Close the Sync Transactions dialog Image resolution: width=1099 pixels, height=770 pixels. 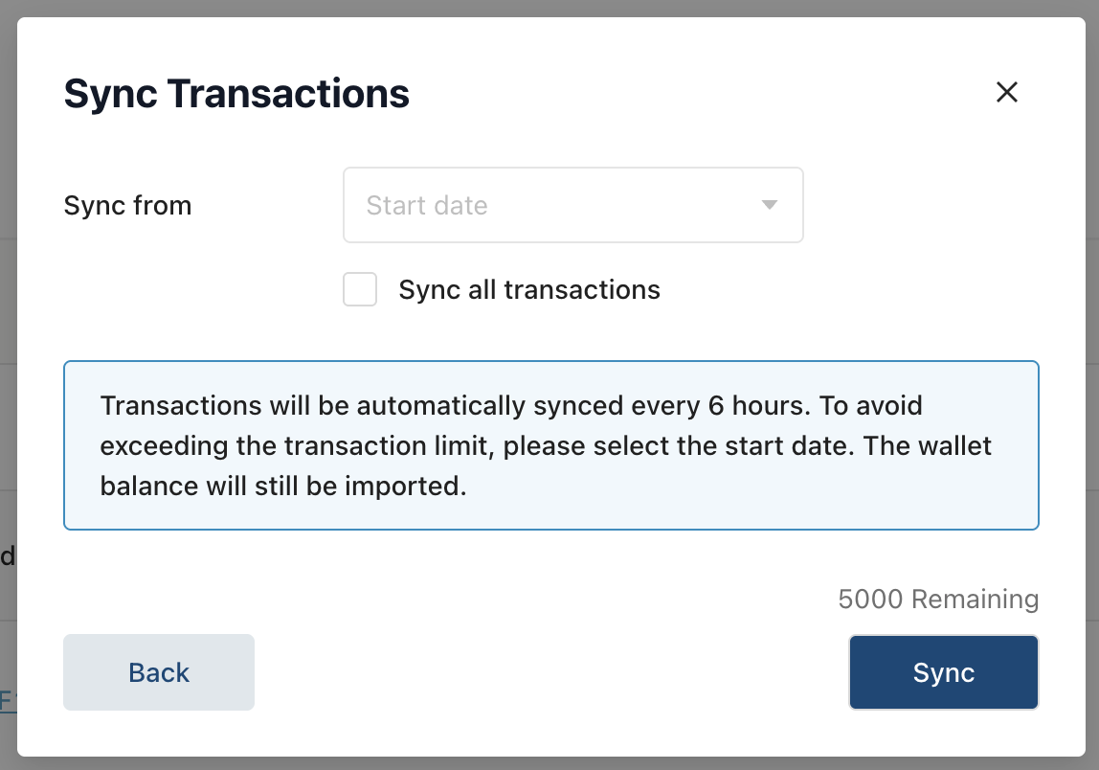(x=1006, y=92)
